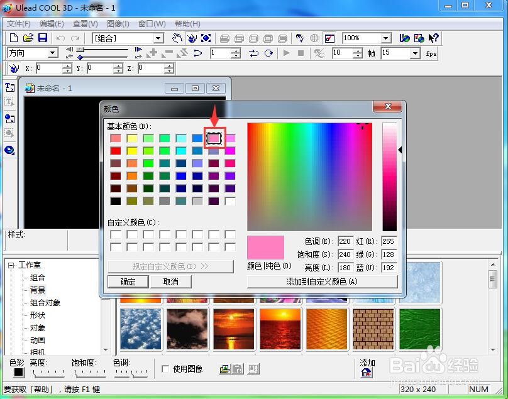Click the Redo arrow icon
This screenshot has height=399, width=508.
(75, 38)
